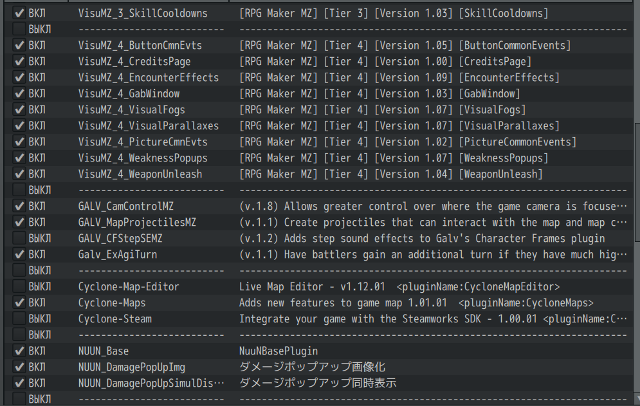
Task: Select VisuMZ_4_ButtonCmnEvts plugin name
Action: (x=140, y=45)
